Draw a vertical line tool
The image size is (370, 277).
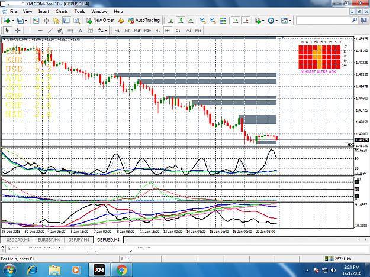click(x=30, y=30)
